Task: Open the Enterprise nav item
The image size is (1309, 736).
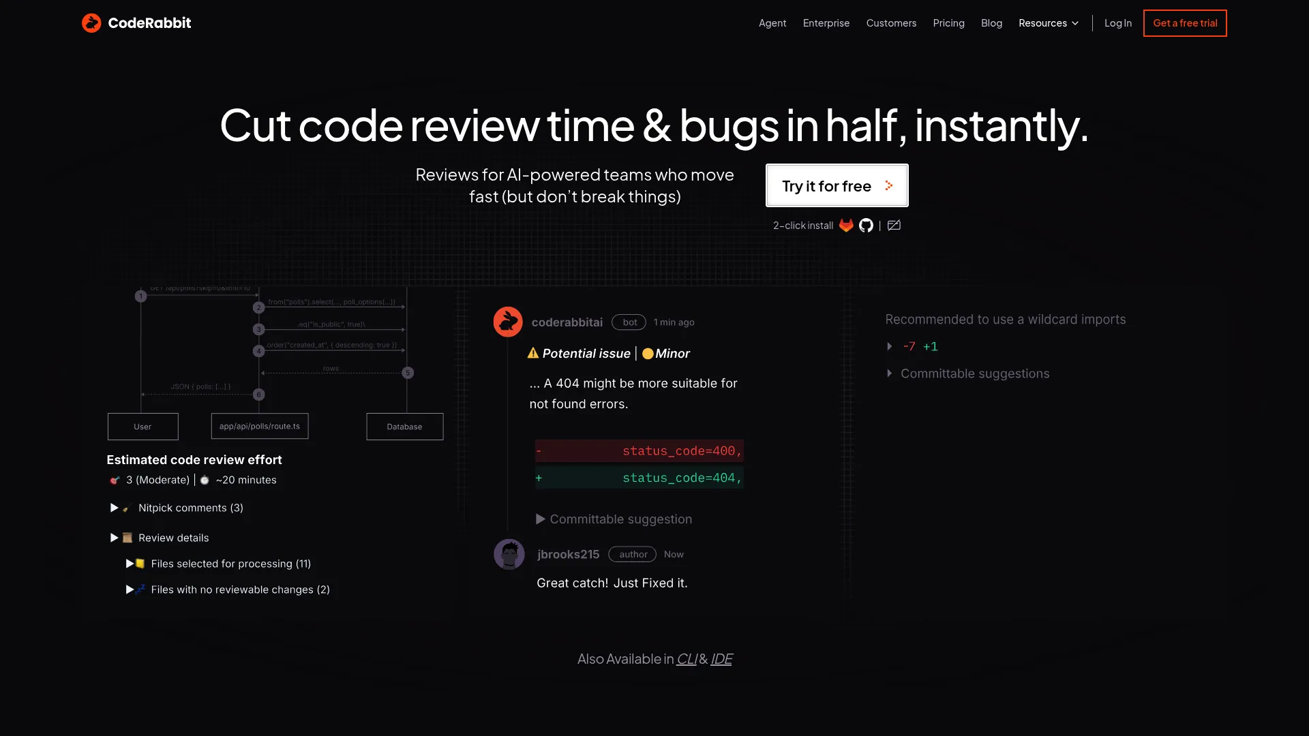Action: click(x=826, y=23)
